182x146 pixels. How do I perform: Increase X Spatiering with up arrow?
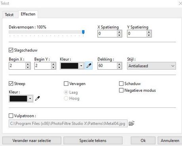[x=119, y=32]
